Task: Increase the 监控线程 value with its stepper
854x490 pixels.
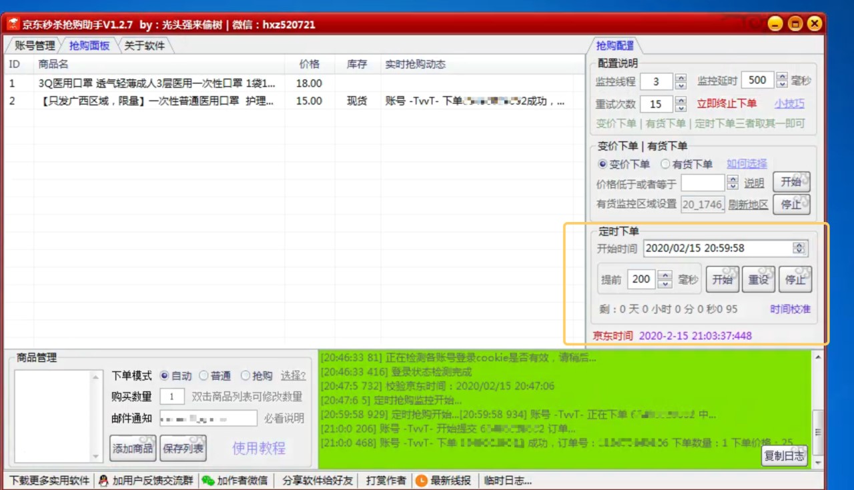Action: (x=681, y=79)
